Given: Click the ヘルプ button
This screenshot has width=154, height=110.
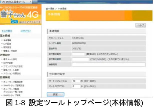Looking at the screenshot, I should 141,25.
